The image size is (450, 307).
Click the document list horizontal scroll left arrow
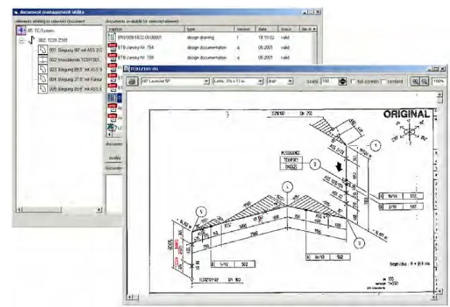pyautogui.click(x=109, y=134)
